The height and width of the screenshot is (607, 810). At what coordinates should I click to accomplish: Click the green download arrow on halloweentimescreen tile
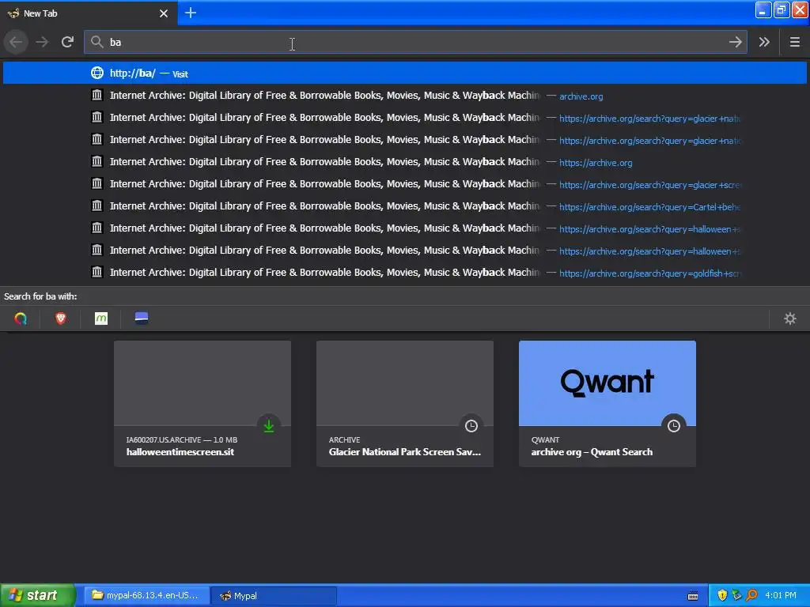click(269, 426)
